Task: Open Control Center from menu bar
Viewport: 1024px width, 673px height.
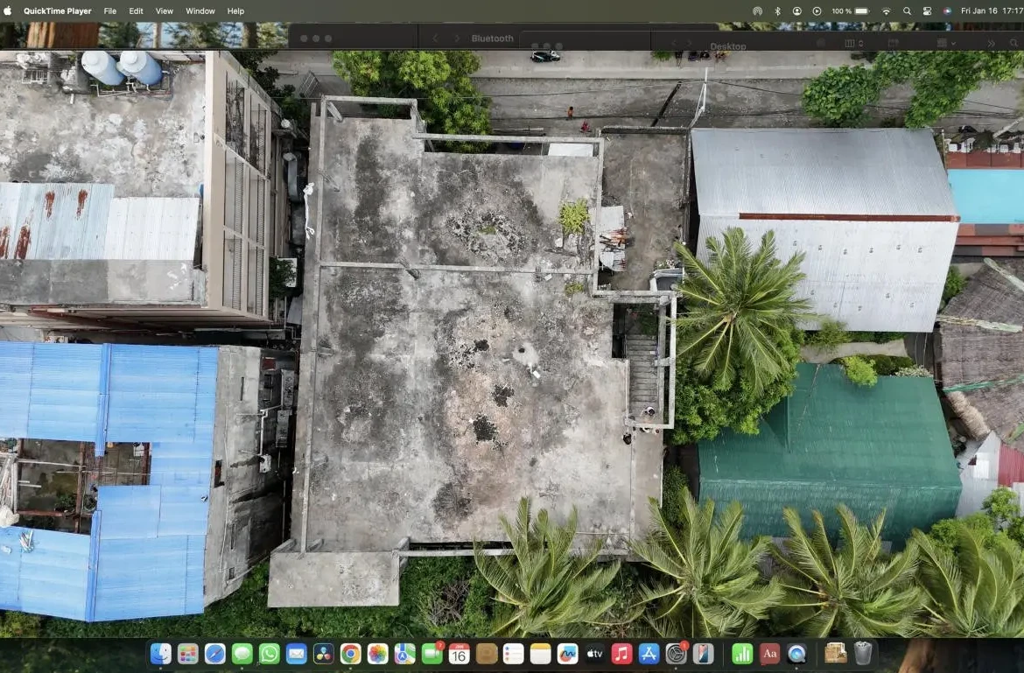Action: [927, 11]
